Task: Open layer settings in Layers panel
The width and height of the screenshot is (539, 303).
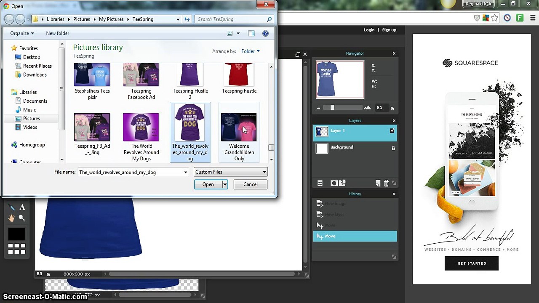Action: (x=320, y=183)
